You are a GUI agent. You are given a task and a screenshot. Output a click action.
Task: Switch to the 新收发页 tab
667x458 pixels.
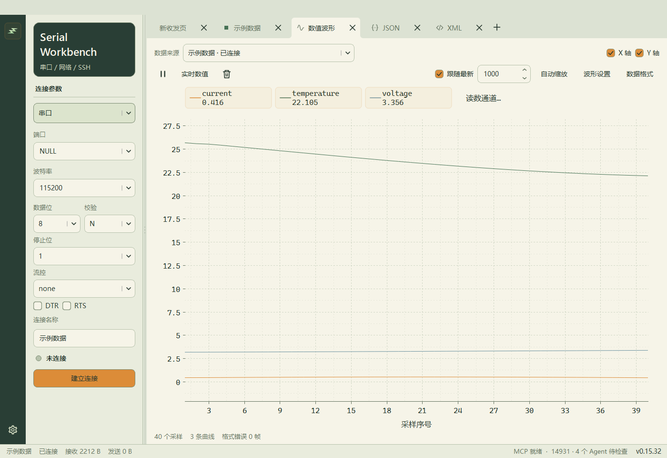(173, 28)
